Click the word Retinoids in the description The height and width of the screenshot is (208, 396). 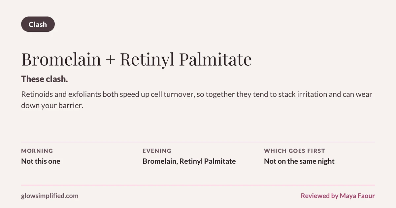pos(35,94)
